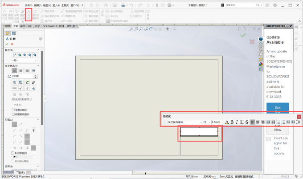This screenshot has height=179, width=303.
Task: Toggle underline in the formatting toolbar
Action: point(242,122)
